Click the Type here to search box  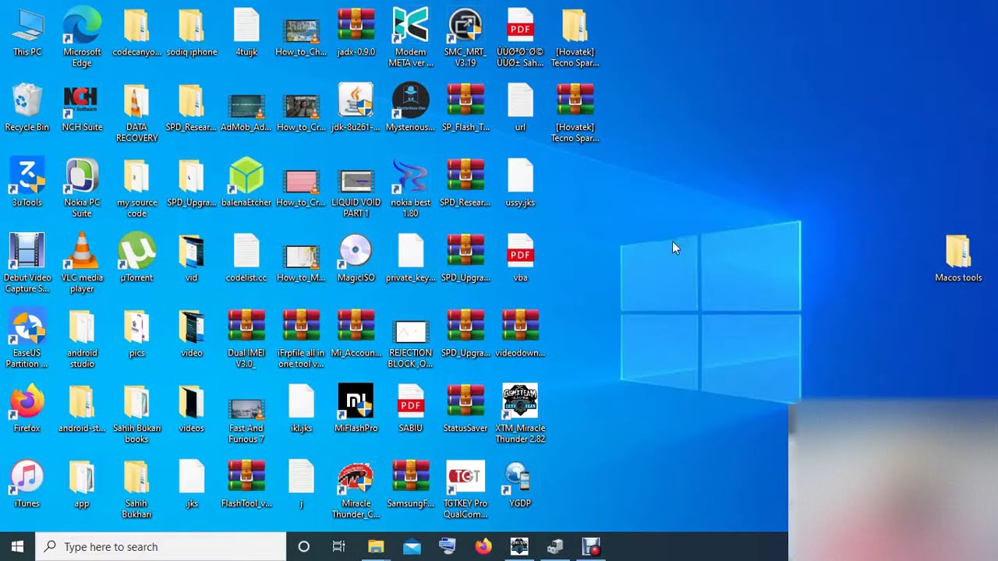161,547
